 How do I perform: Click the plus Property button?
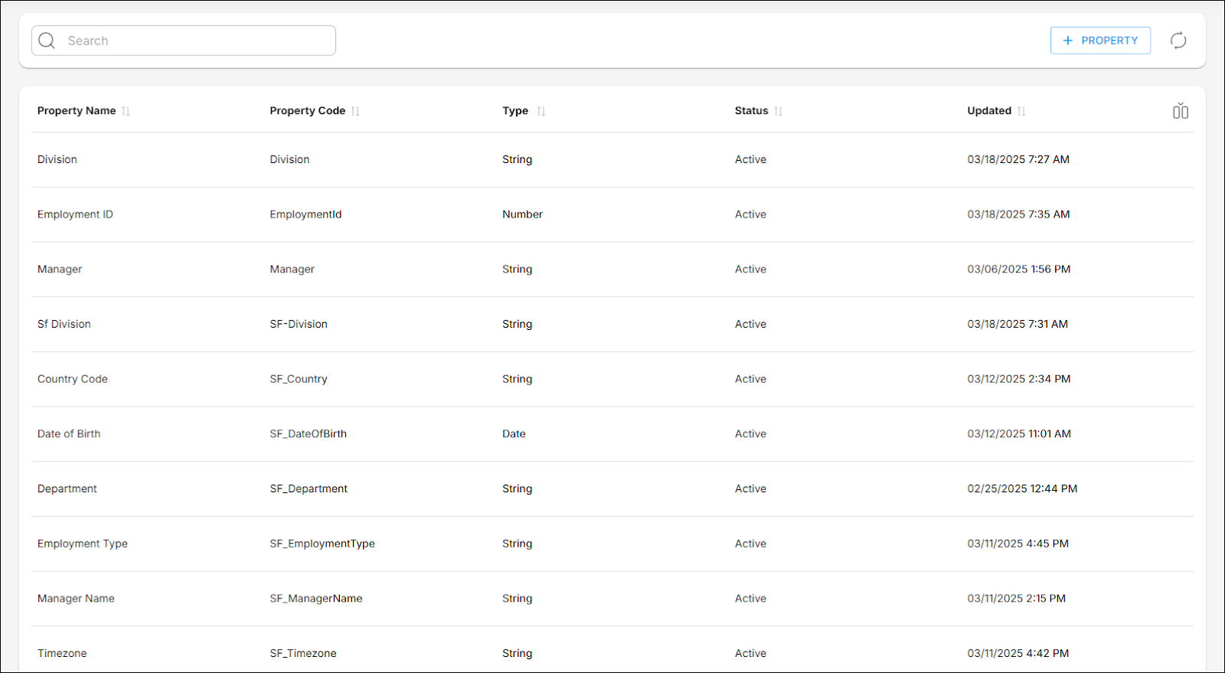pyautogui.click(x=1100, y=41)
